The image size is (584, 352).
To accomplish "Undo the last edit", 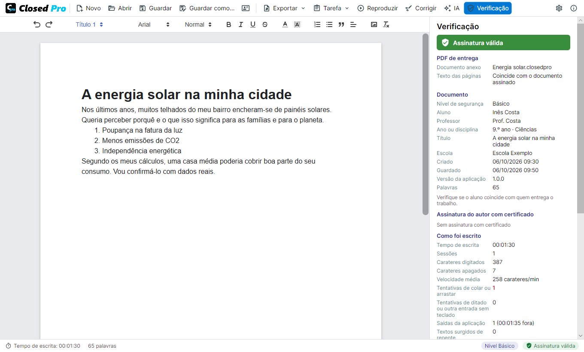I will click(x=37, y=24).
